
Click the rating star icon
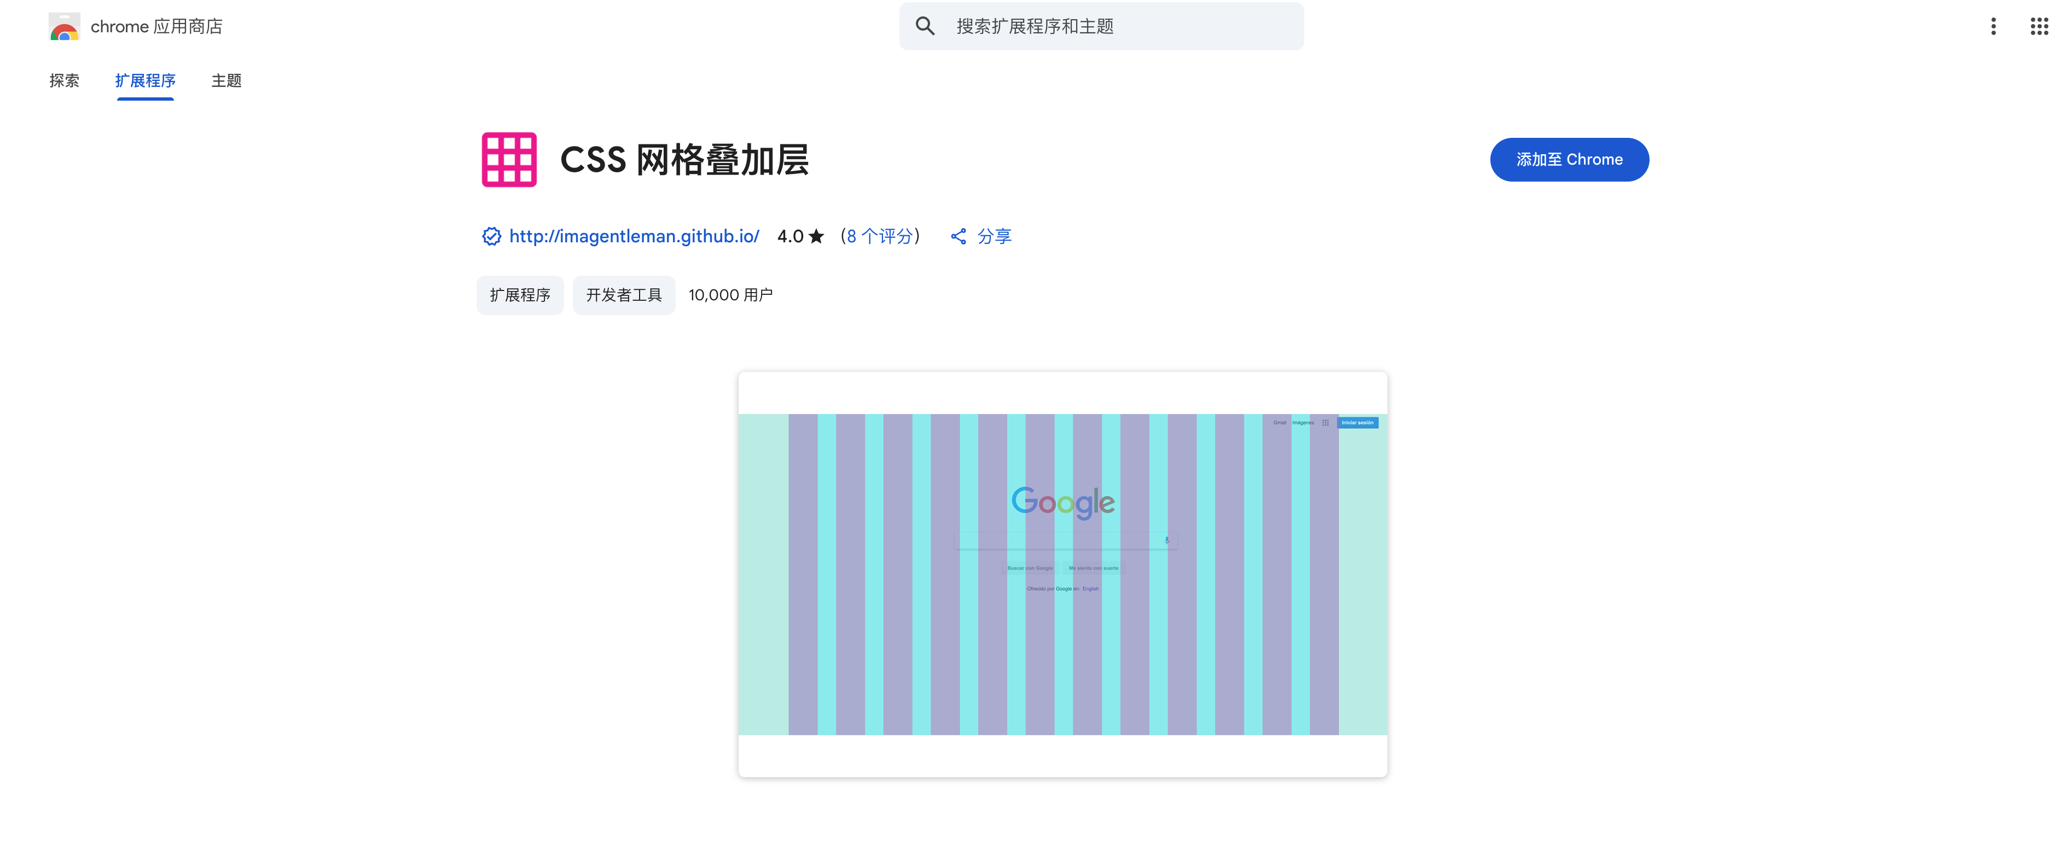tap(816, 236)
